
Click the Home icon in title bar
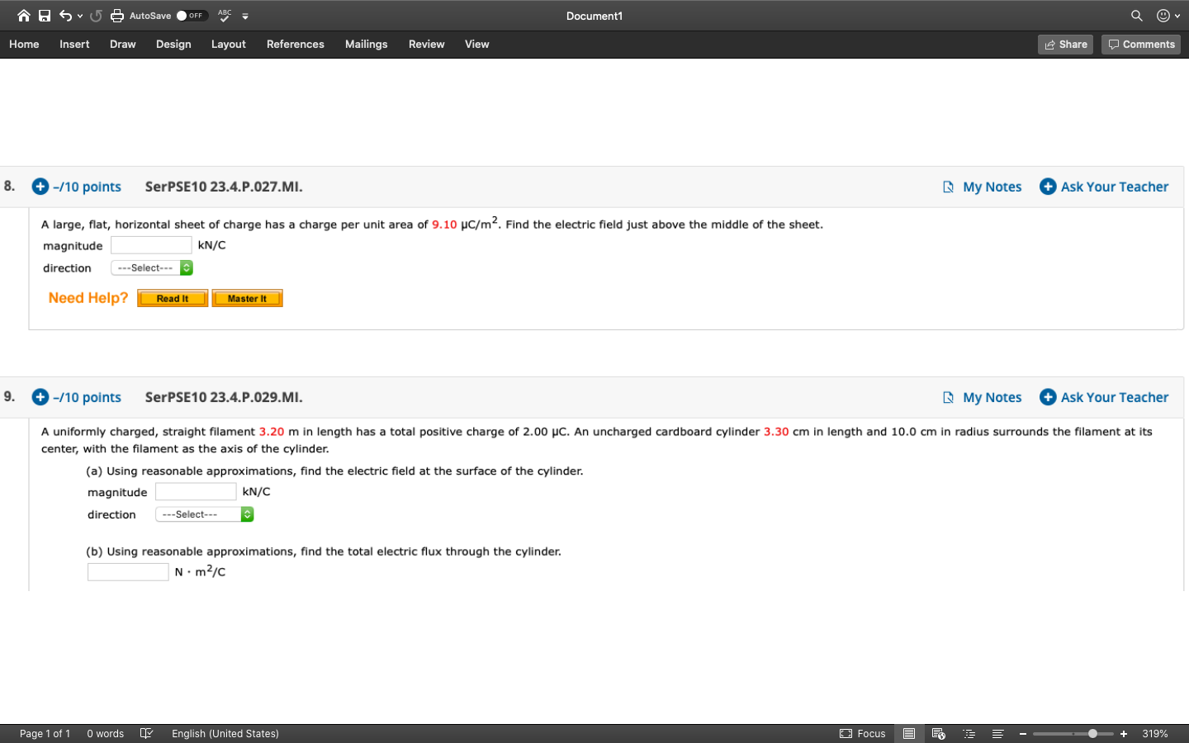23,16
